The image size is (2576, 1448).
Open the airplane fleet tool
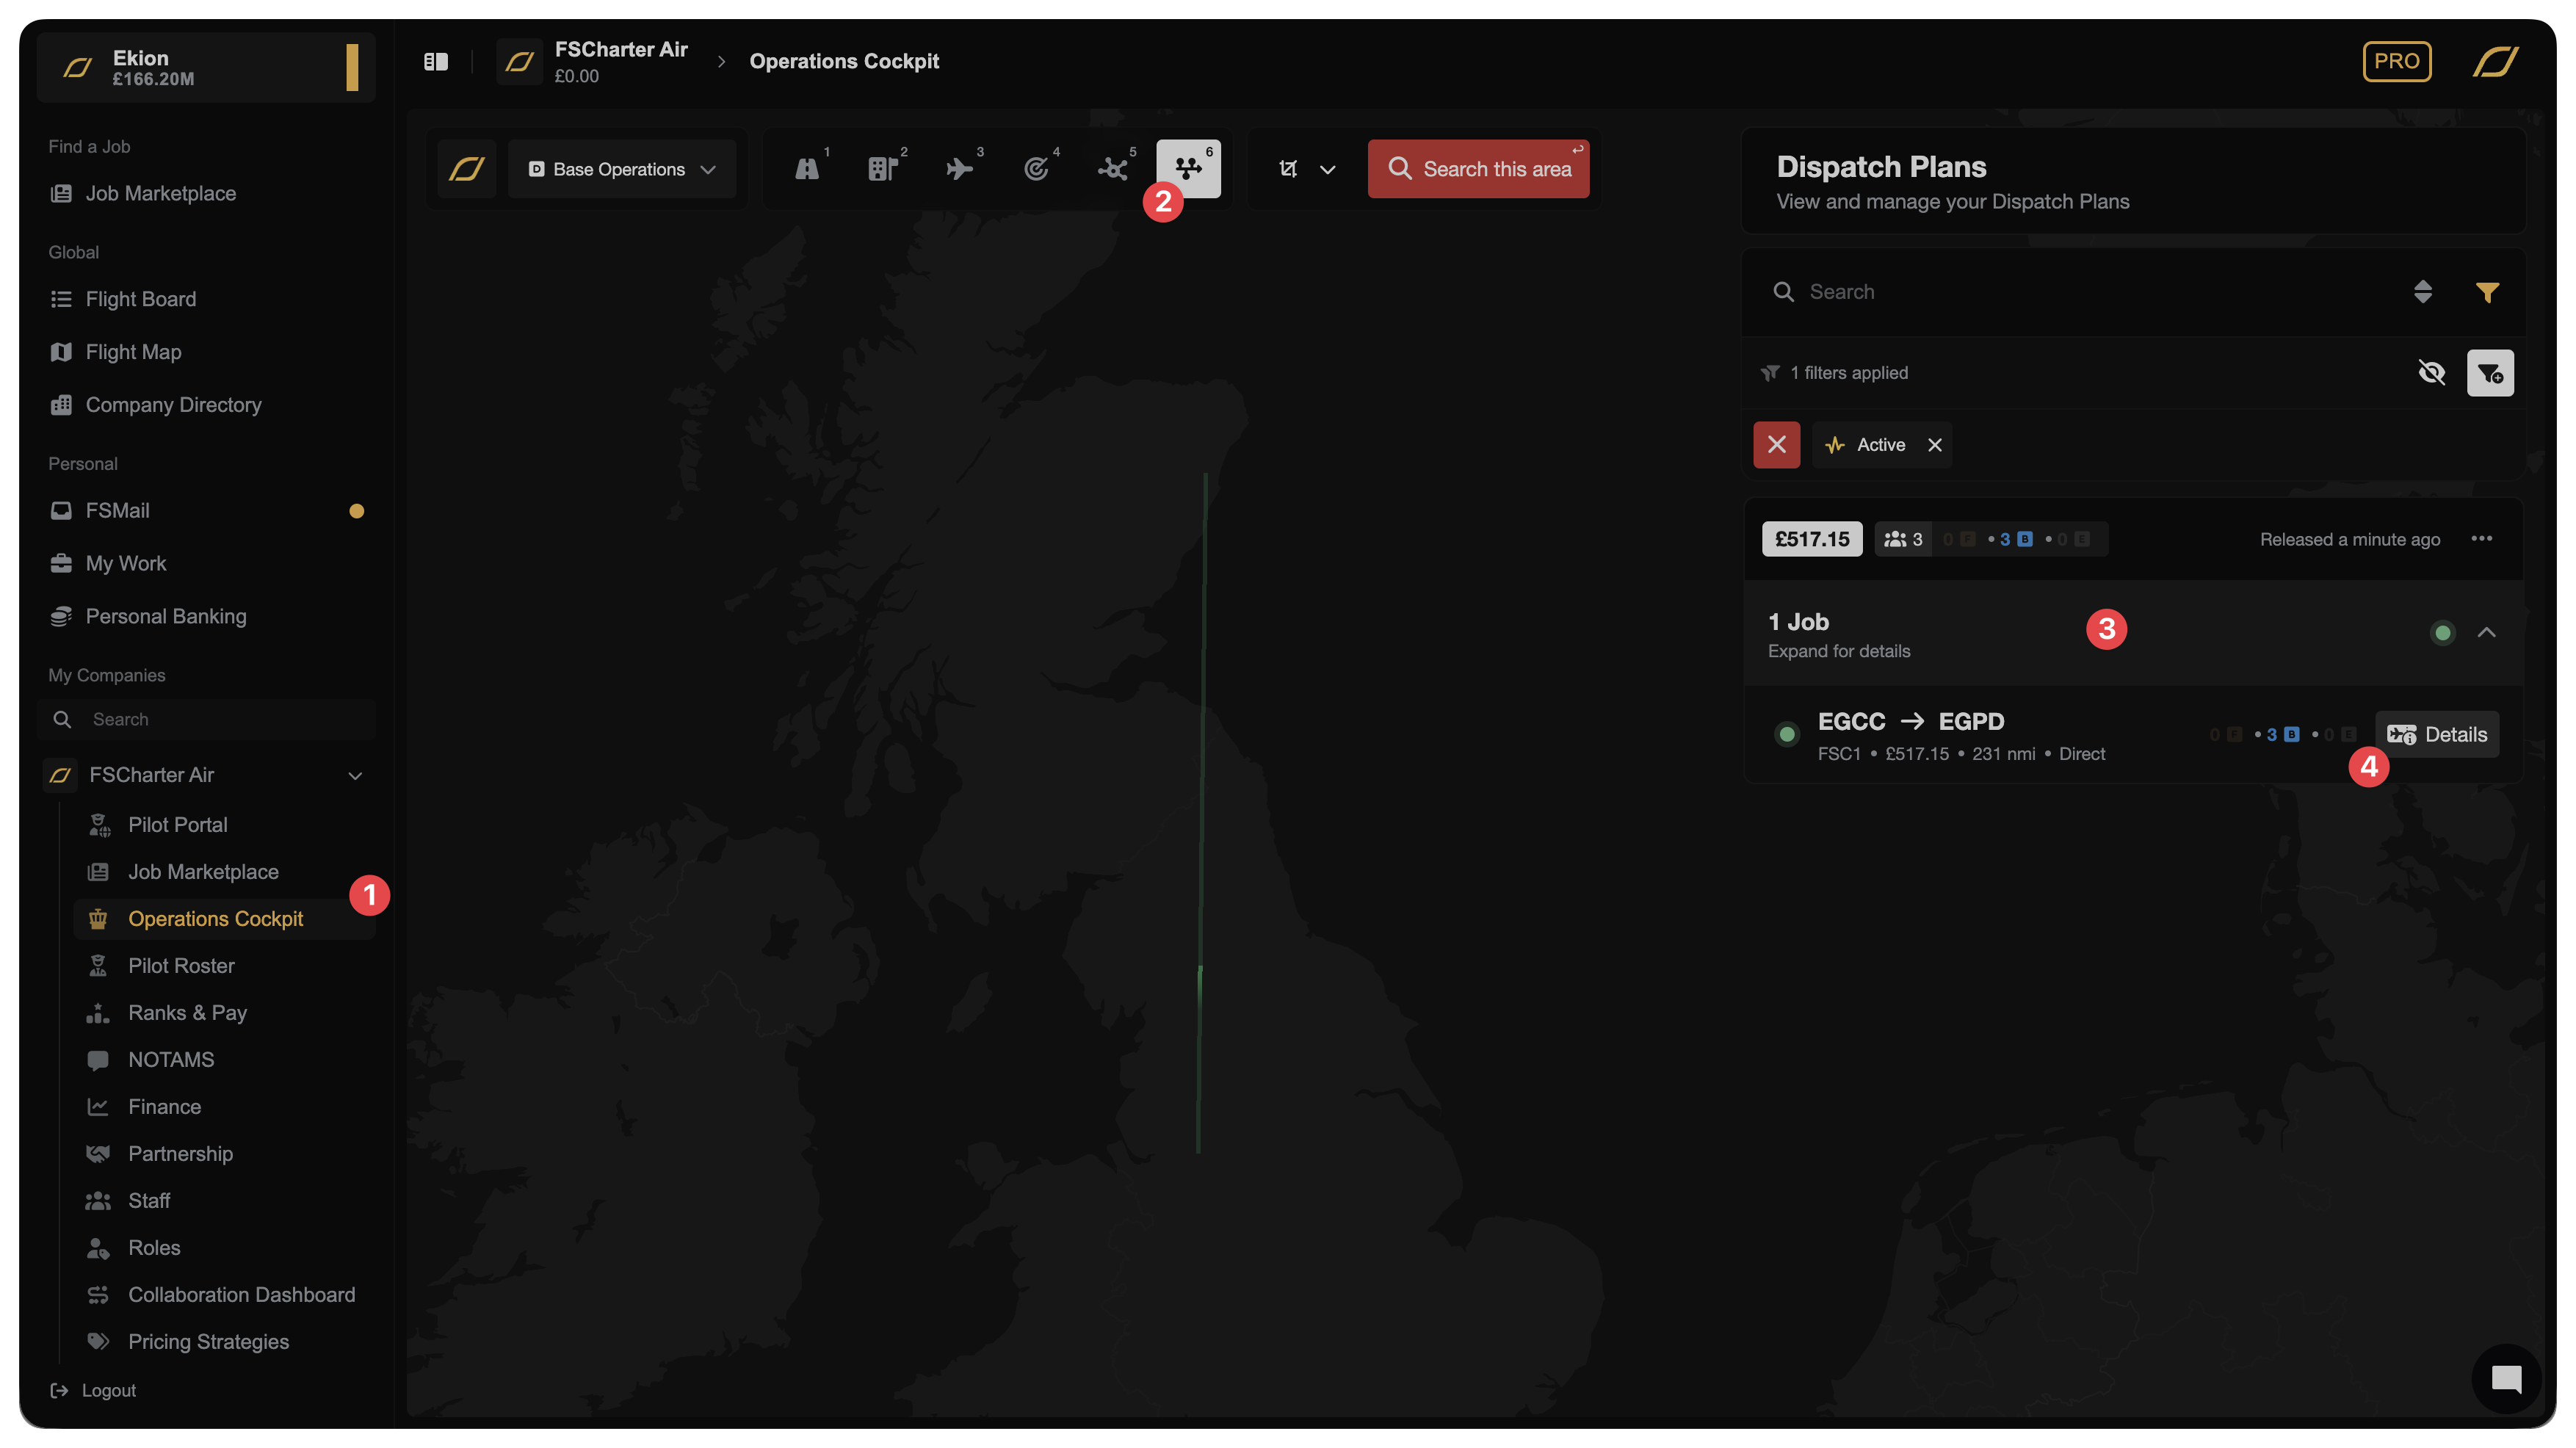(x=960, y=169)
